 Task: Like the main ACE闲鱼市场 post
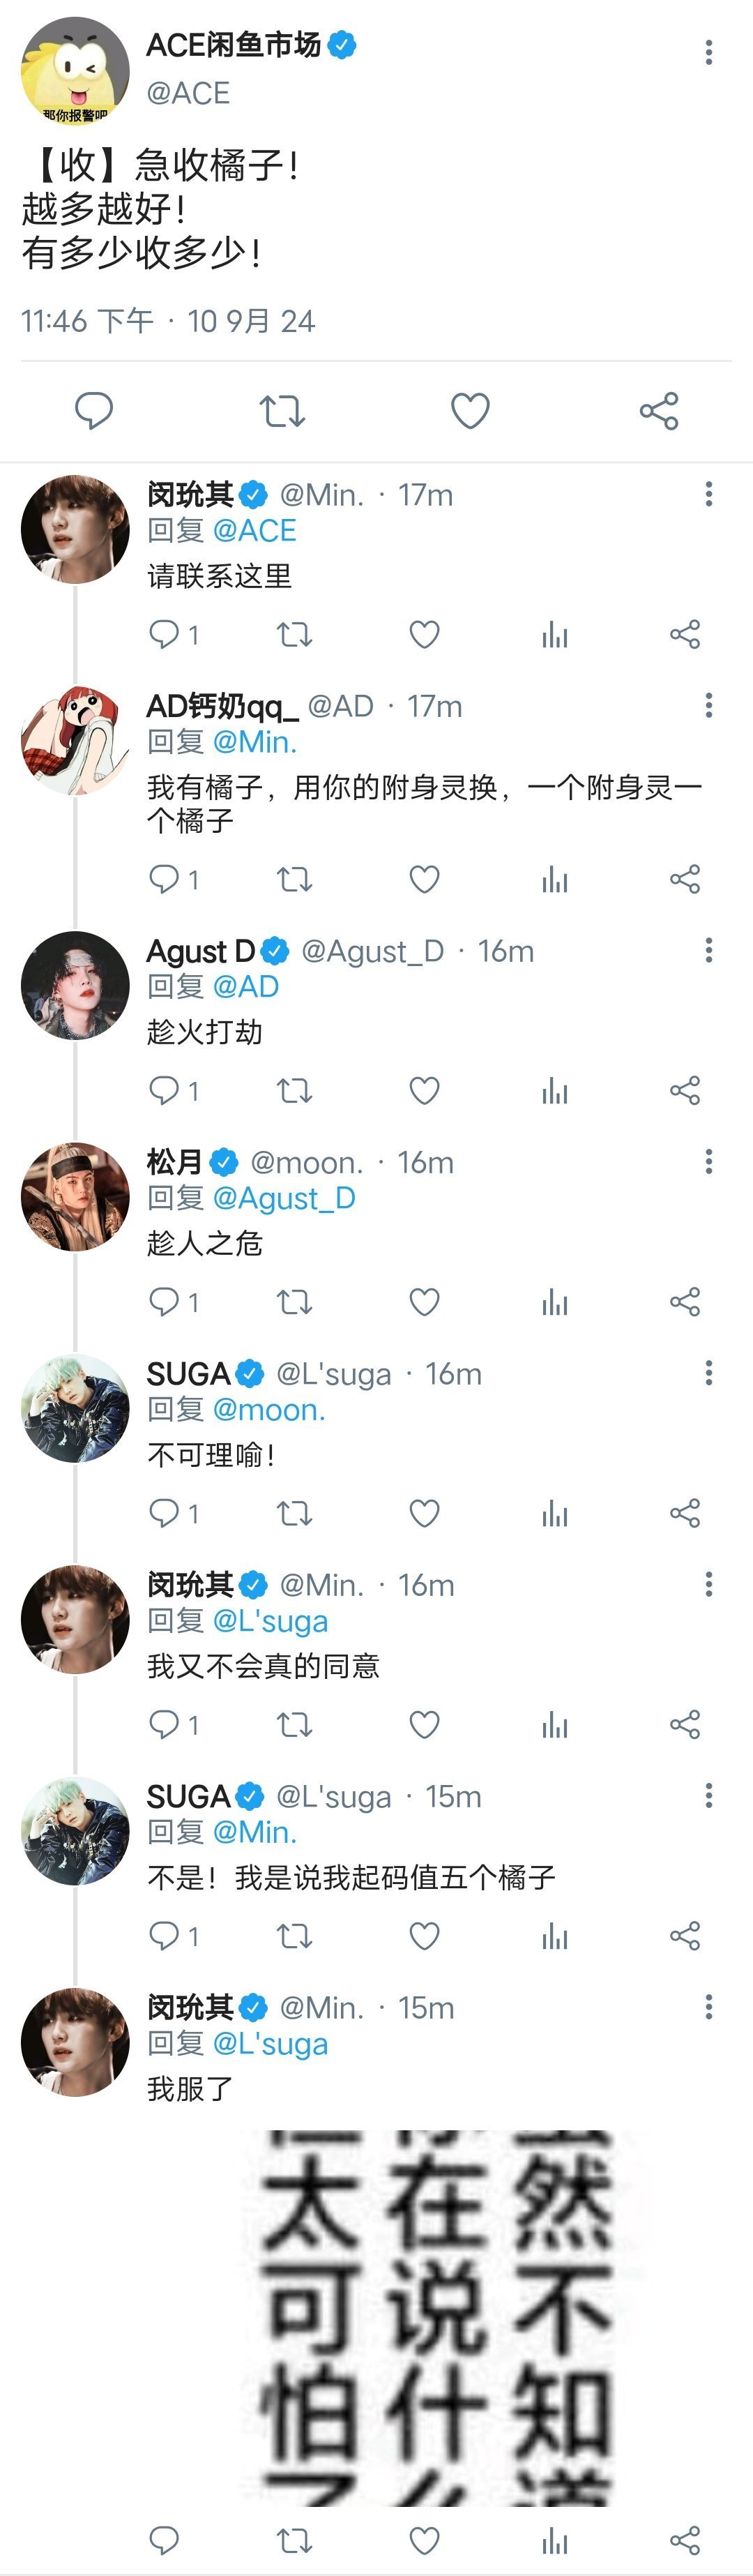point(469,411)
